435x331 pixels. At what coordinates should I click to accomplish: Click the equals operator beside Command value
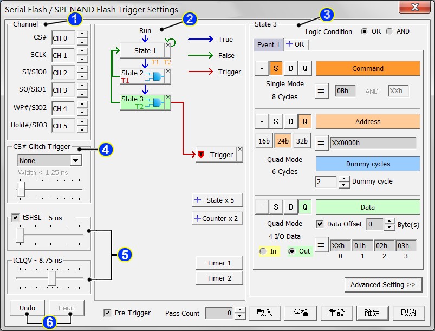[321, 92]
